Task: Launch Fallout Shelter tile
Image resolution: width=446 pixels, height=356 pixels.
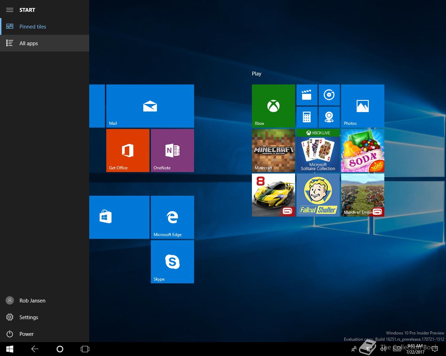Action: pos(318,195)
